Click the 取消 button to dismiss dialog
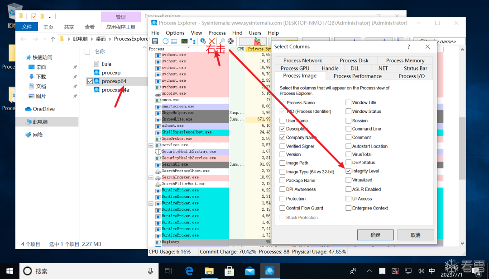489x279 pixels. (x=415, y=235)
